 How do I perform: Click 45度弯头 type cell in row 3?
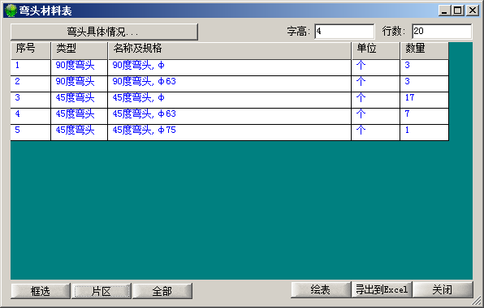[x=80, y=101]
